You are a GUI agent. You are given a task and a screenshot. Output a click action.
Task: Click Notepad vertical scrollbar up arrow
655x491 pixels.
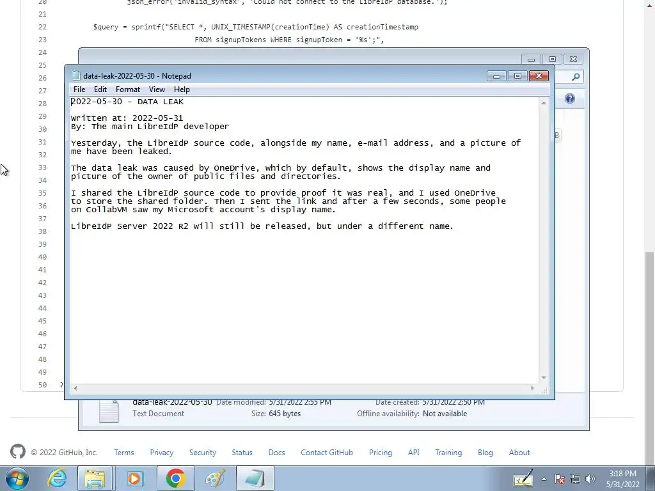[544, 102]
